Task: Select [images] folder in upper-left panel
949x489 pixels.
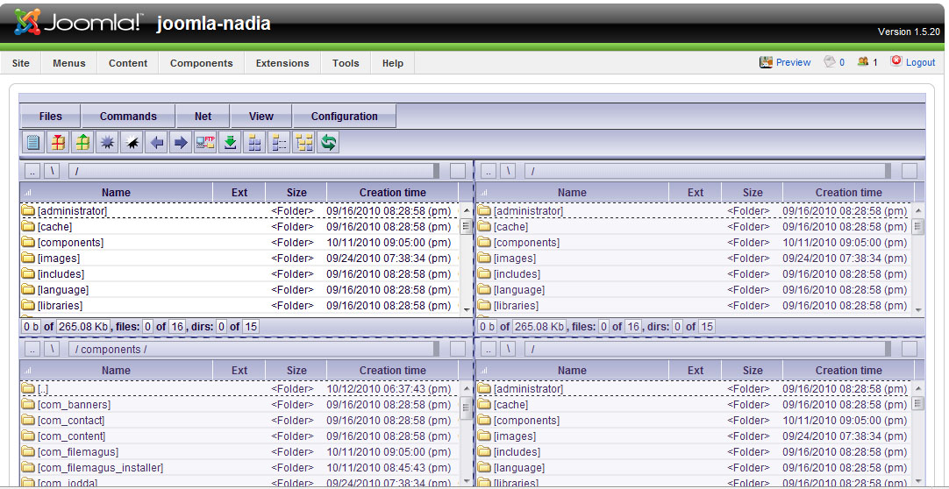Action: (x=239, y=259)
